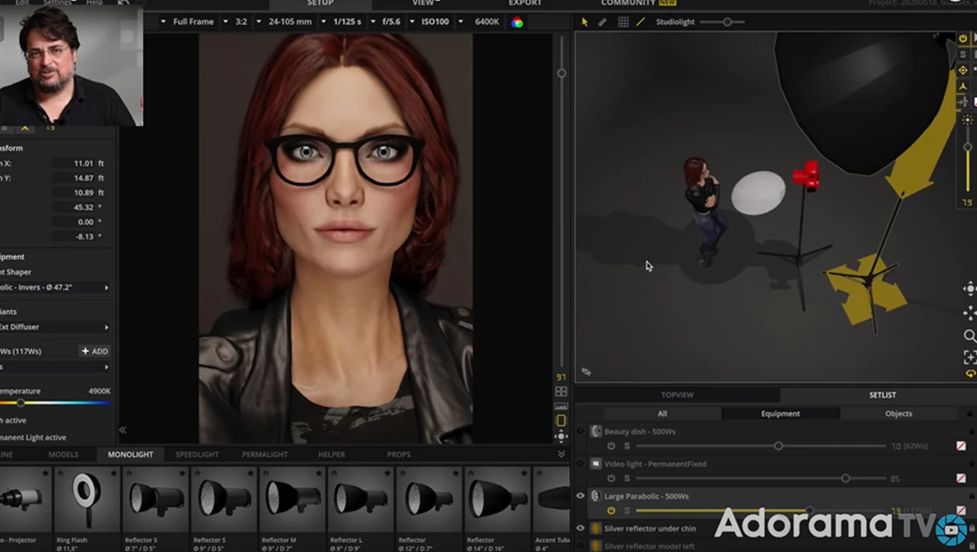The image size is (977, 552).
Task: Toggle solo S for Video light
Action: pyautogui.click(x=627, y=479)
